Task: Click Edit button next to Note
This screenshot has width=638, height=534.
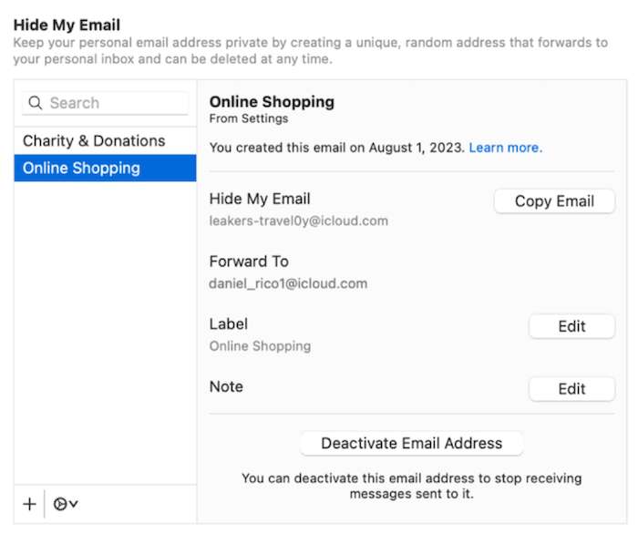Action: coord(571,389)
